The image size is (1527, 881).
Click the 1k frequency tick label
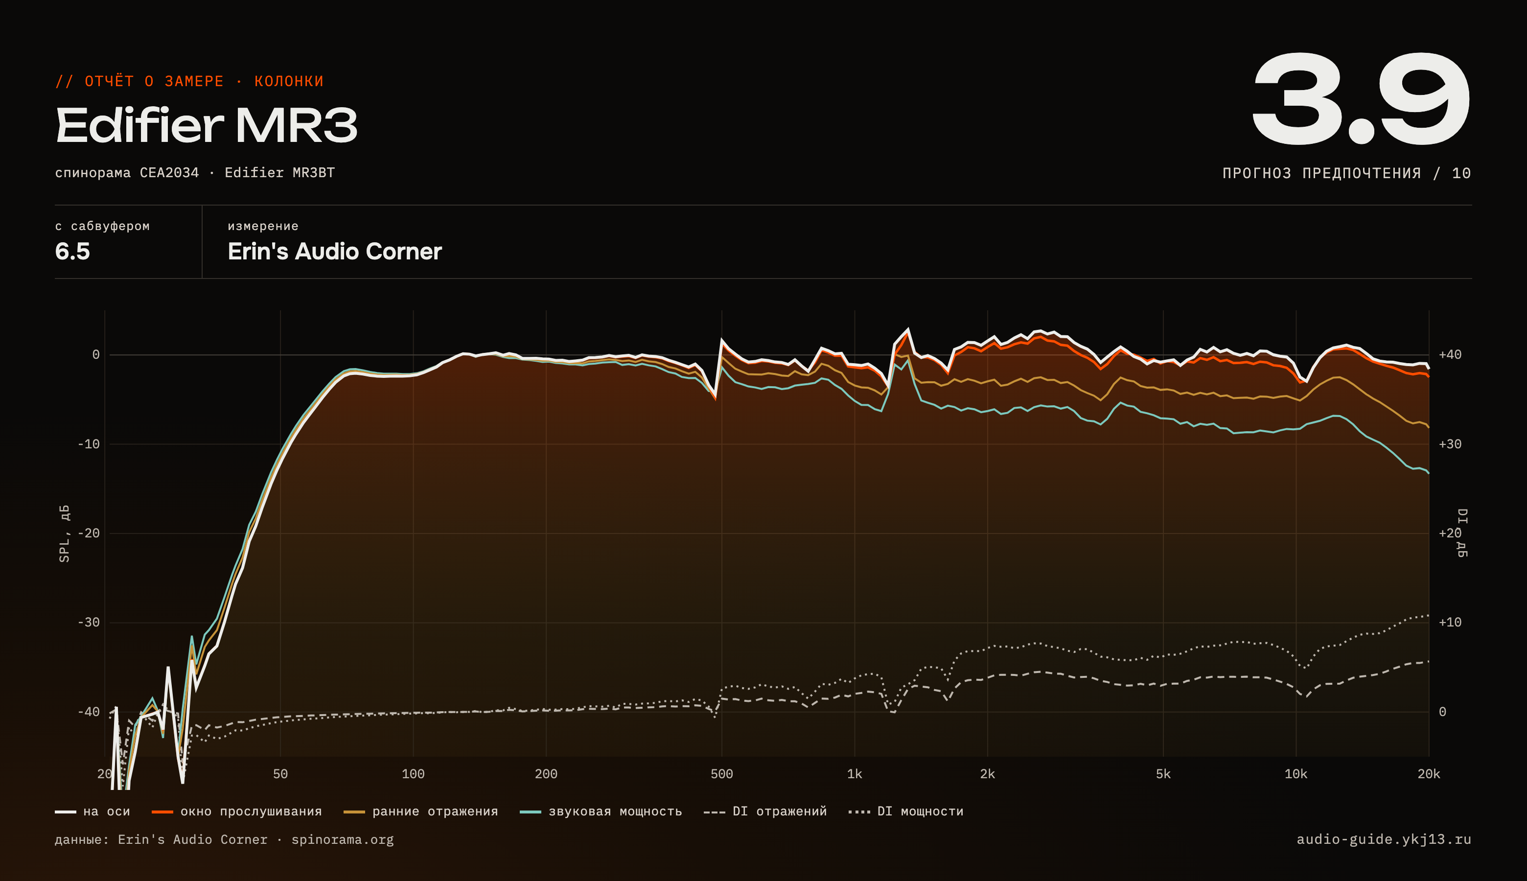[854, 774]
